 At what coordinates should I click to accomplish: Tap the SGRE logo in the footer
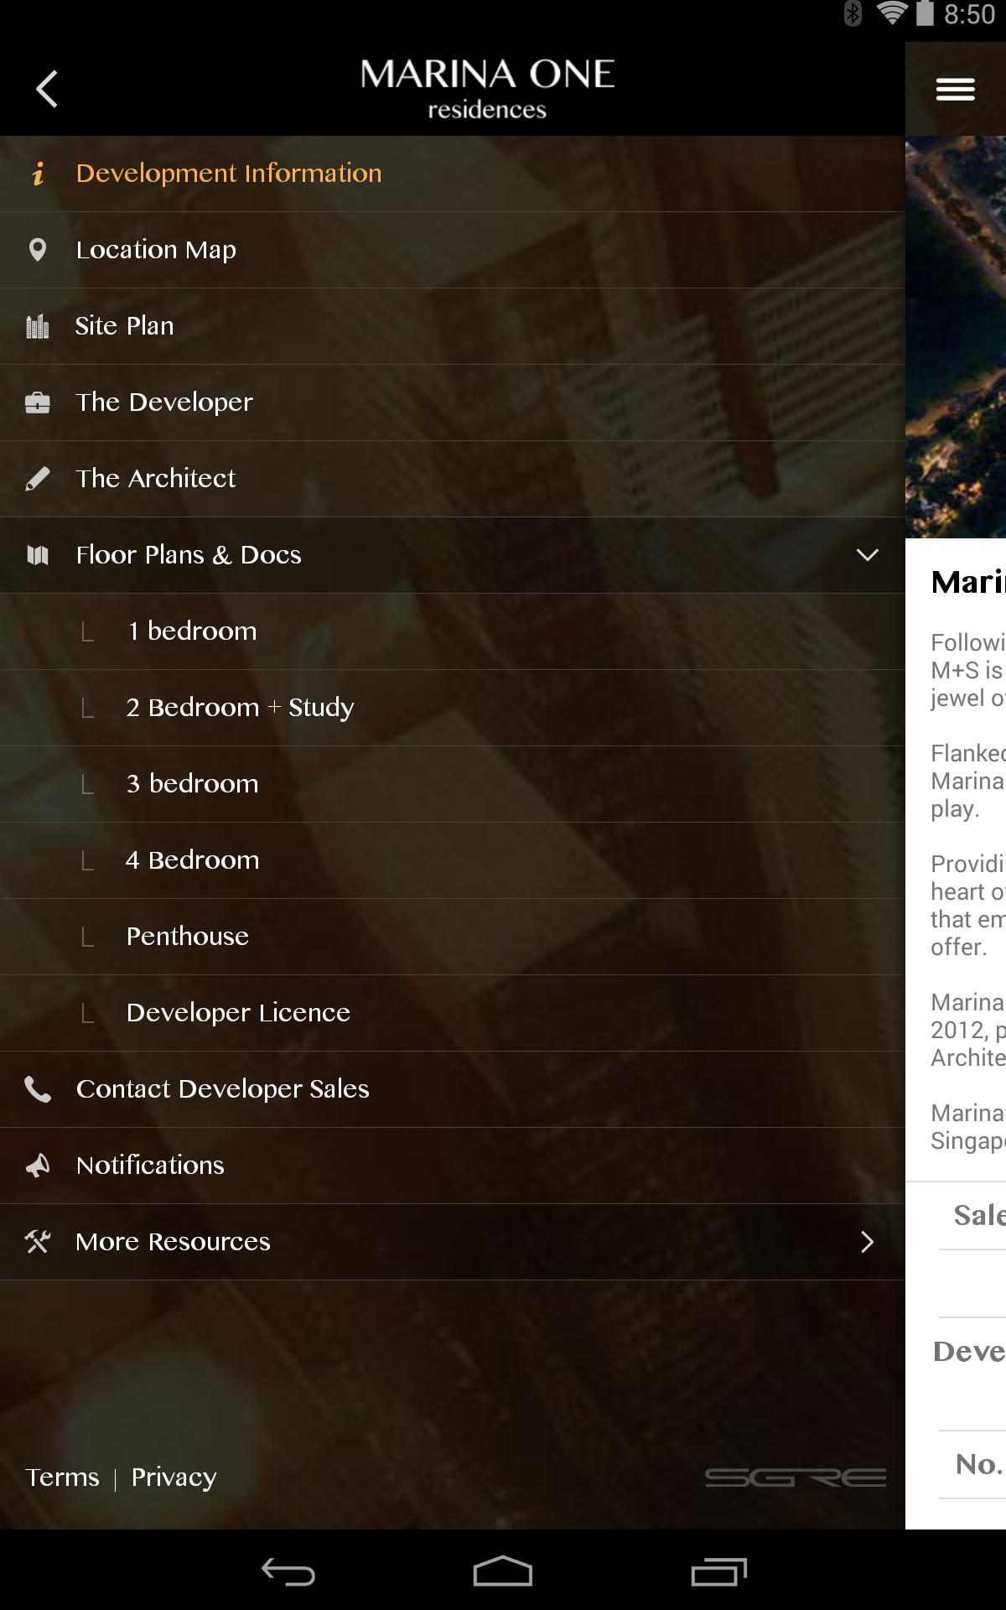click(x=795, y=1478)
